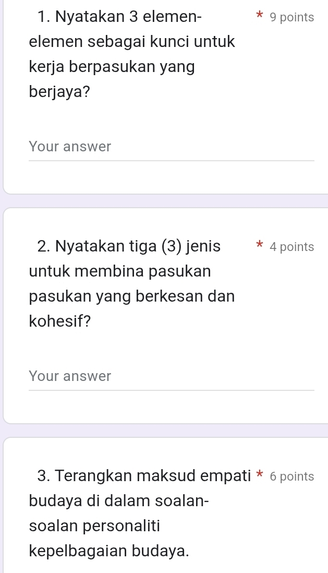Click the red asterisk beside question 2

click(259, 245)
